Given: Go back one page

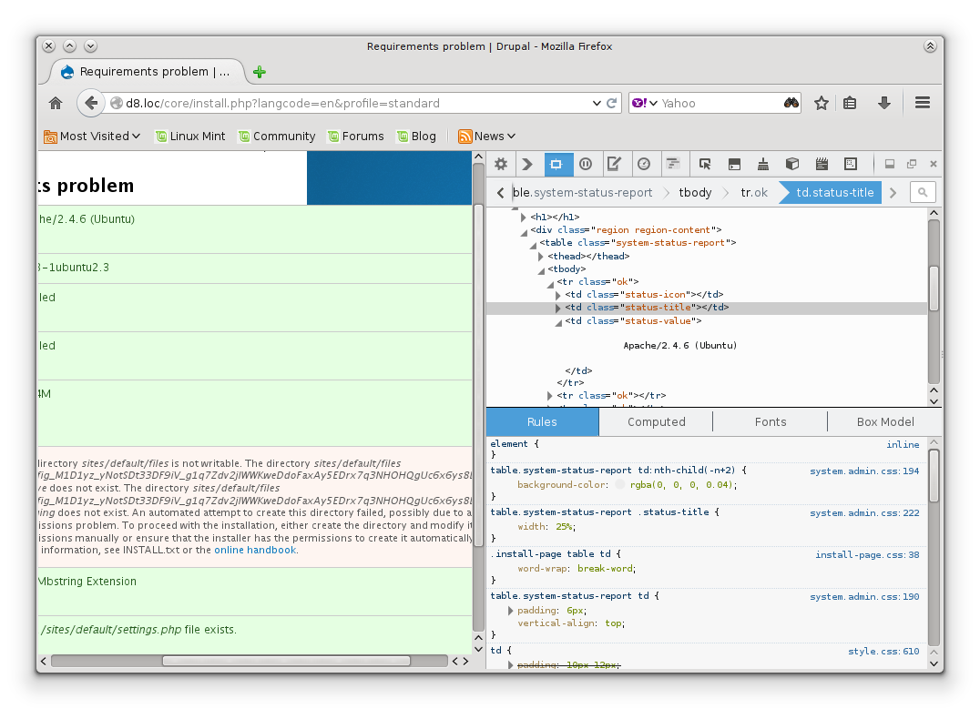Looking at the screenshot, I should [91, 103].
